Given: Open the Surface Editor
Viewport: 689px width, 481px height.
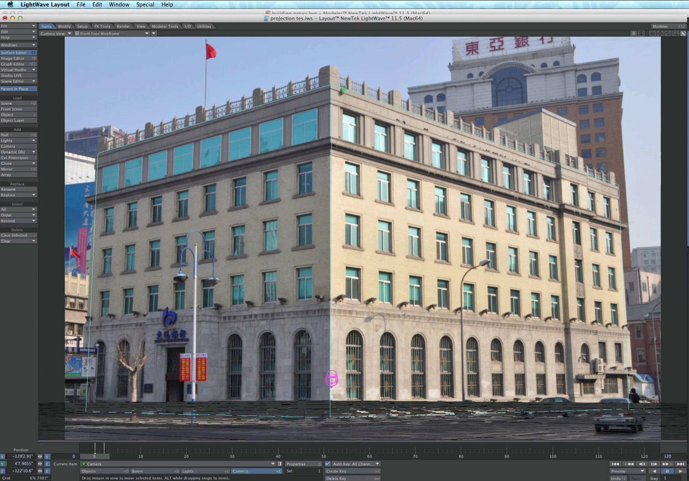Looking at the screenshot, I should pos(19,53).
